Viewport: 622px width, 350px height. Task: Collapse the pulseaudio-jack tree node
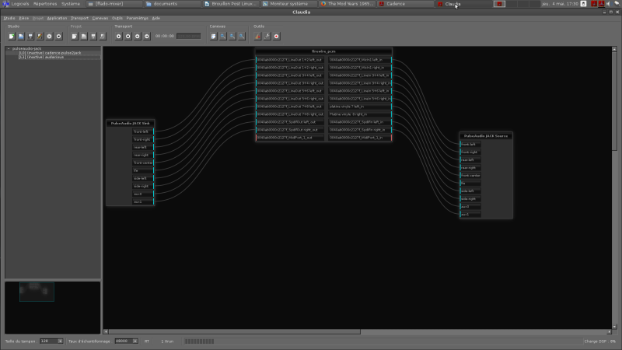tap(9, 49)
